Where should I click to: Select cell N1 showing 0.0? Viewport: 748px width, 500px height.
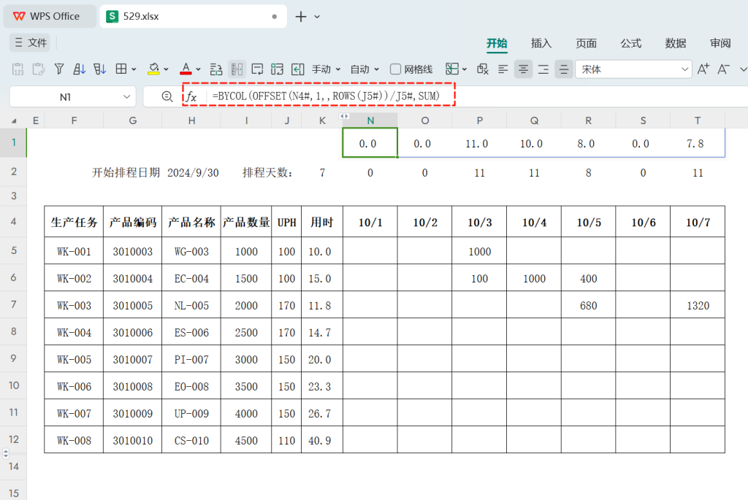(x=370, y=142)
